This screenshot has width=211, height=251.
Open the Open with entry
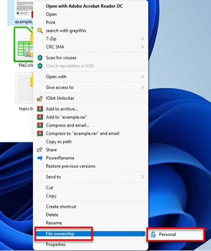click(90, 77)
